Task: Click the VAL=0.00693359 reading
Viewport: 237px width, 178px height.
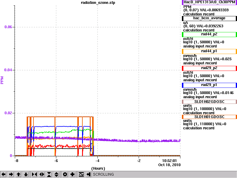Action: 214,10
